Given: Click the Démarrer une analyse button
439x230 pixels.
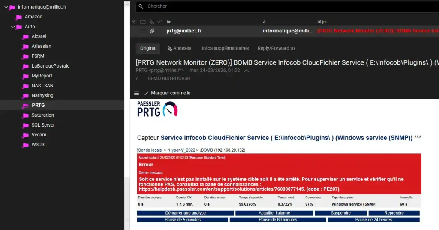Looking at the screenshot, I should [185, 213].
